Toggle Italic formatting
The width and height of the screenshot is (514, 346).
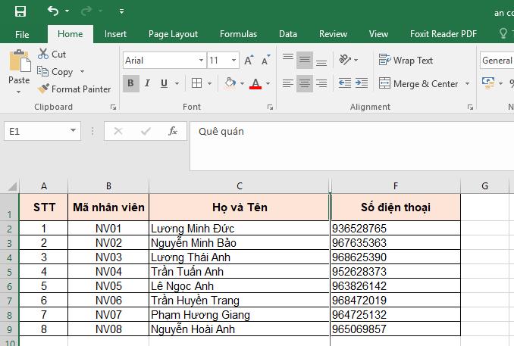(x=148, y=83)
